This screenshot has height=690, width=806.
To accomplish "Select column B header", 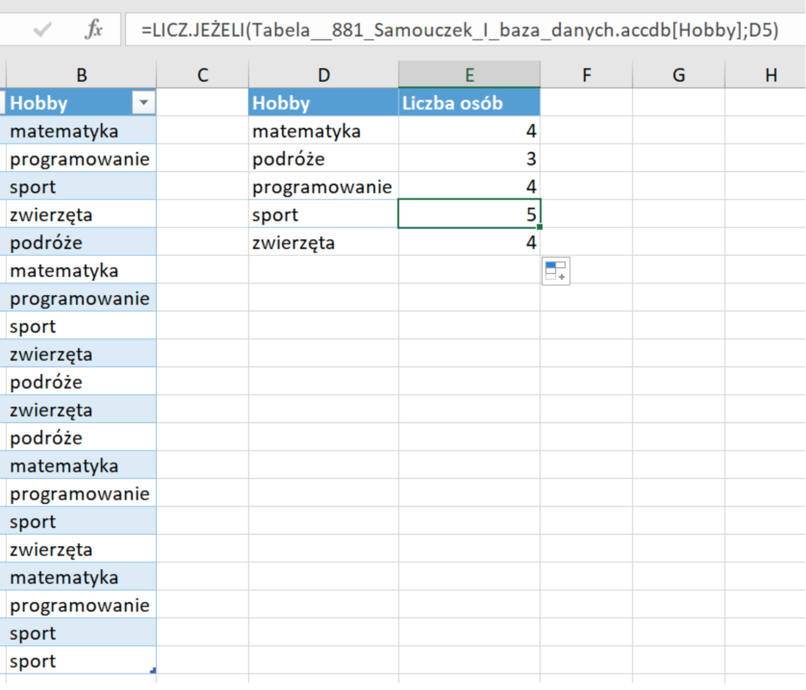I will pos(81,75).
